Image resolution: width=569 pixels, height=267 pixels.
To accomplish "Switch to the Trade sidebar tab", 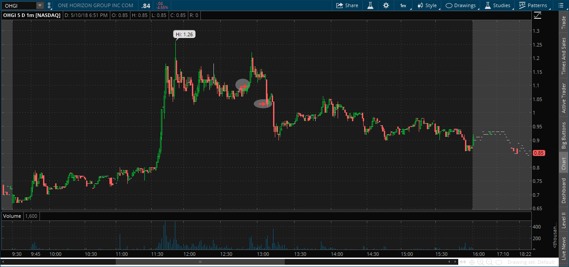I will tap(564, 22).
